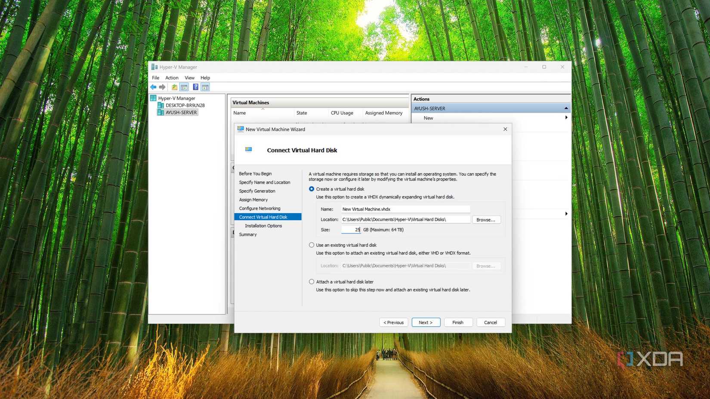Screen dimensions: 710x399
Task: Click the Back navigation arrow in the toolbar
Action: click(x=153, y=87)
